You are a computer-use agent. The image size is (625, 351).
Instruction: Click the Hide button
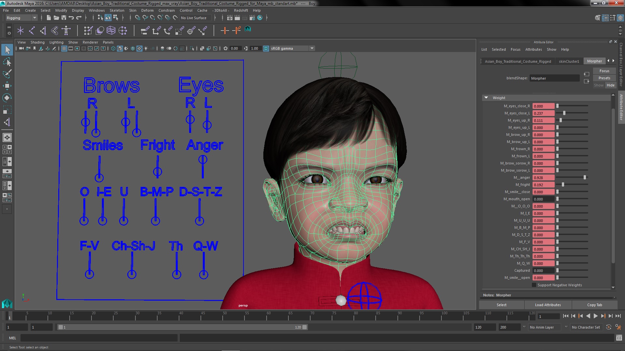pos(610,85)
